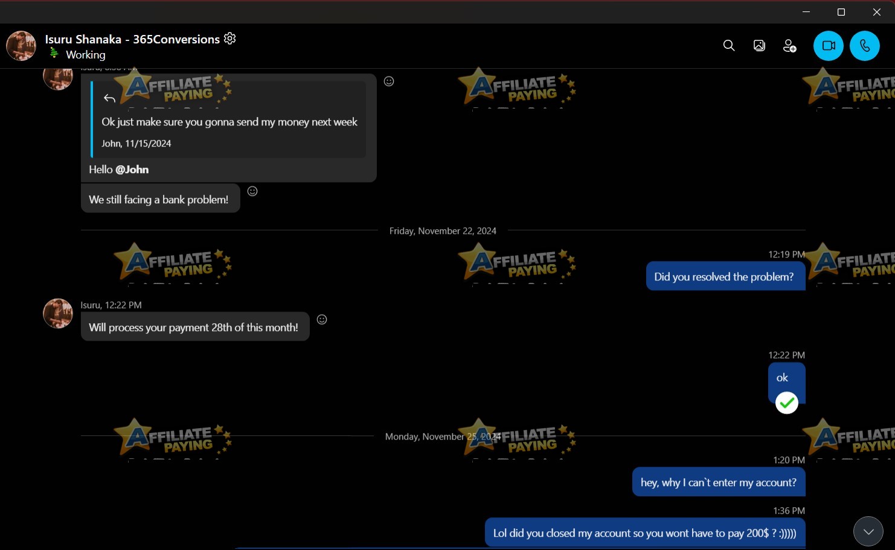
Task: Click the green checkmark reaction under "ok"
Action: point(786,403)
